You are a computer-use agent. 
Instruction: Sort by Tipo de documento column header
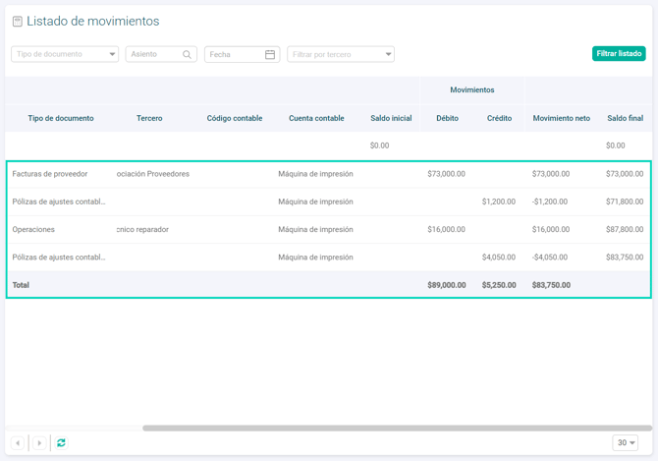pyautogui.click(x=61, y=118)
